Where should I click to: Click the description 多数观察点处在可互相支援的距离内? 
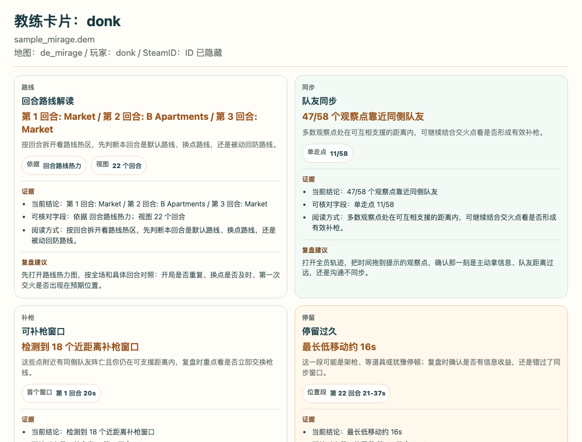tap(424, 133)
